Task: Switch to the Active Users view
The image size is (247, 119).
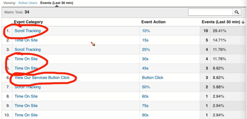Action: [28, 3]
